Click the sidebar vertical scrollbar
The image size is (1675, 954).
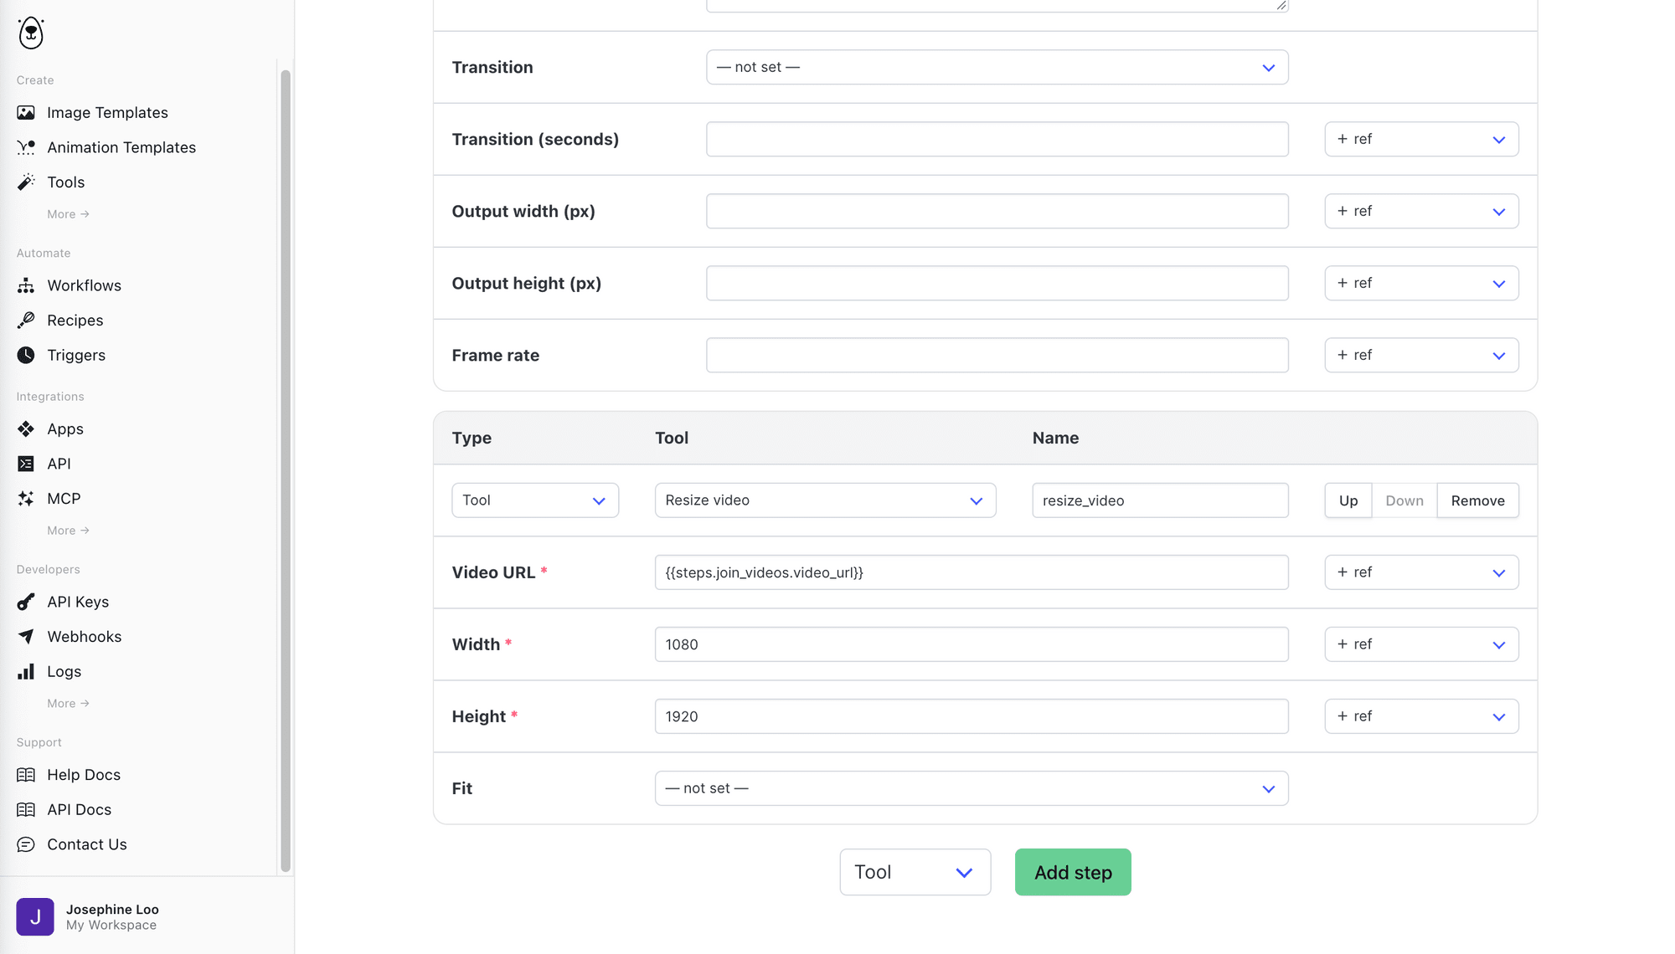click(x=286, y=470)
